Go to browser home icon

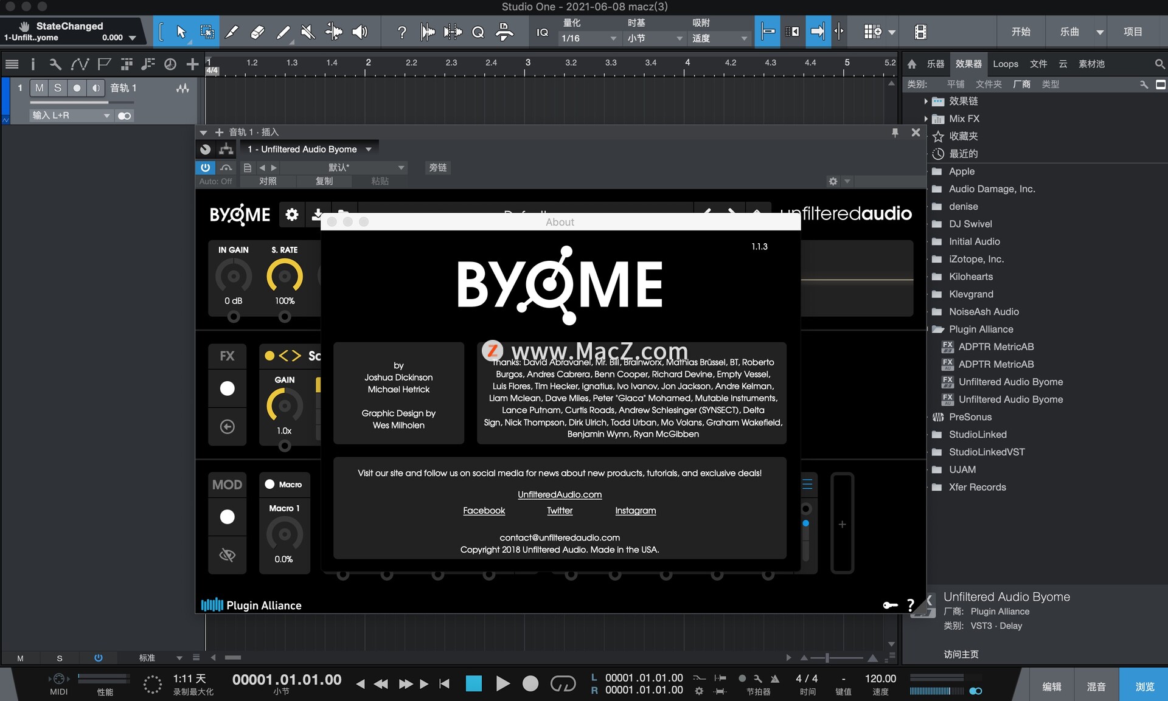(x=912, y=64)
